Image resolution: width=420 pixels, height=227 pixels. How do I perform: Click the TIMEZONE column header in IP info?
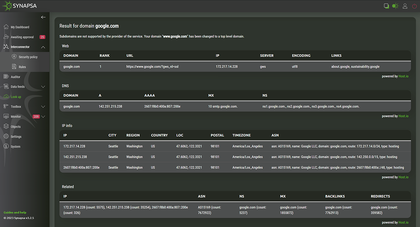[242, 135]
